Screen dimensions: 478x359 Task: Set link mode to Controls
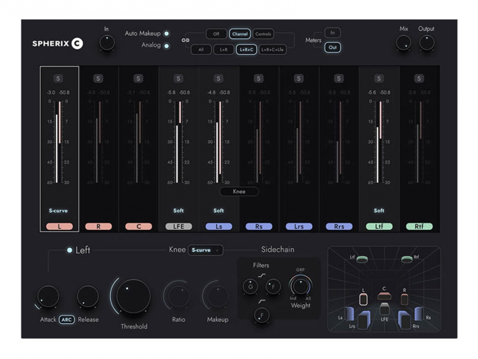tap(263, 34)
